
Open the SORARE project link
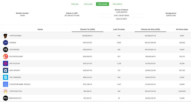pyautogui.click(x=13, y=43)
